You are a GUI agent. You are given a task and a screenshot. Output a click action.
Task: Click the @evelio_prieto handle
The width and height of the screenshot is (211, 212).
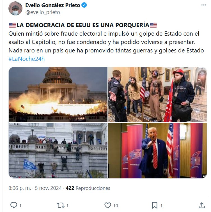(43, 12)
